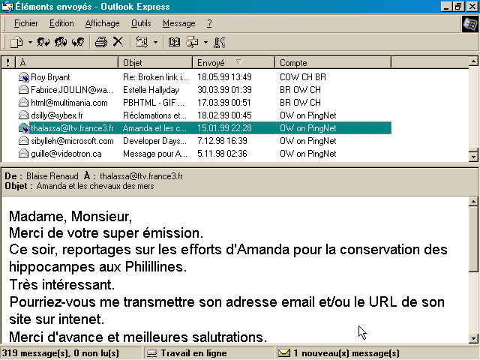Expand the Send/Receive dropdown arrow
Viewport: 480px width, 360px height.
pyautogui.click(x=155, y=42)
